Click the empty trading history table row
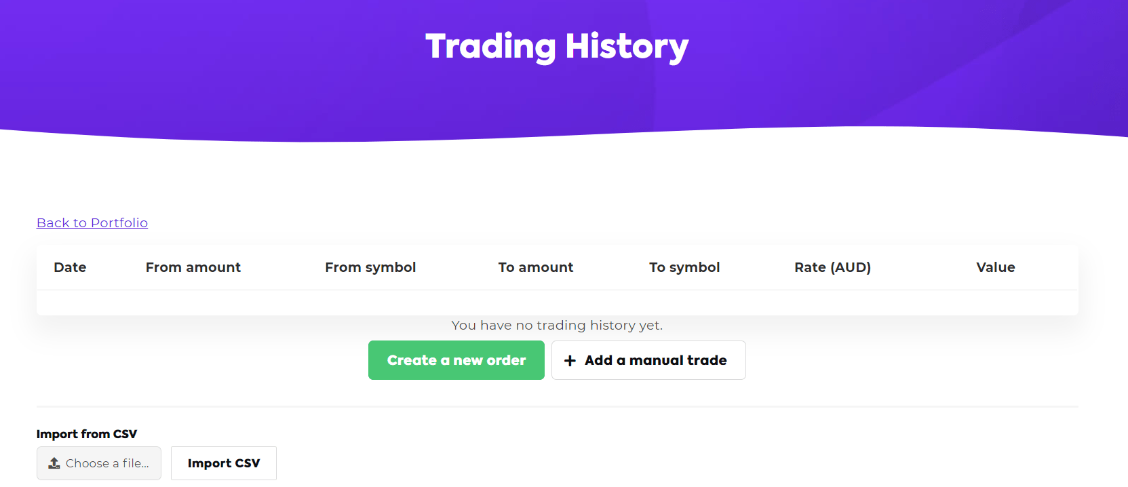Image resolution: width=1128 pixels, height=487 pixels. click(x=556, y=303)
